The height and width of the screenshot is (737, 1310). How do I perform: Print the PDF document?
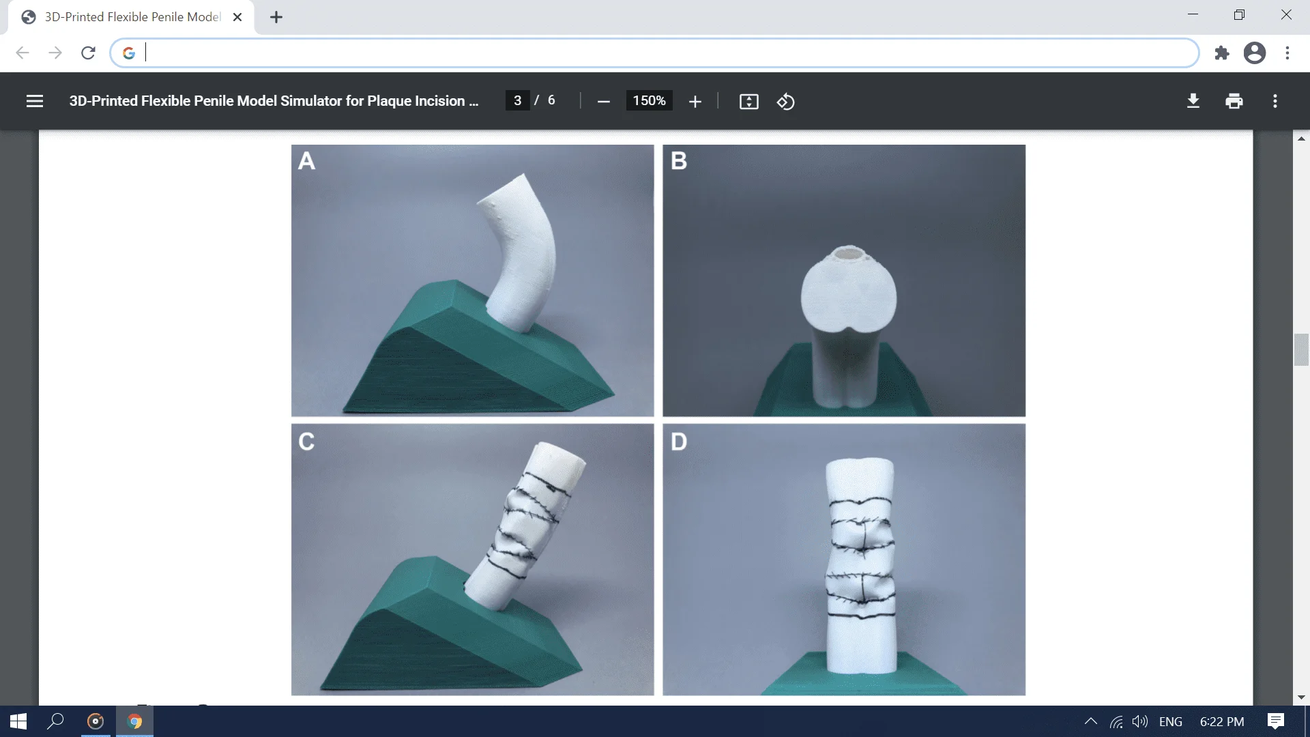pos(1234,101)
